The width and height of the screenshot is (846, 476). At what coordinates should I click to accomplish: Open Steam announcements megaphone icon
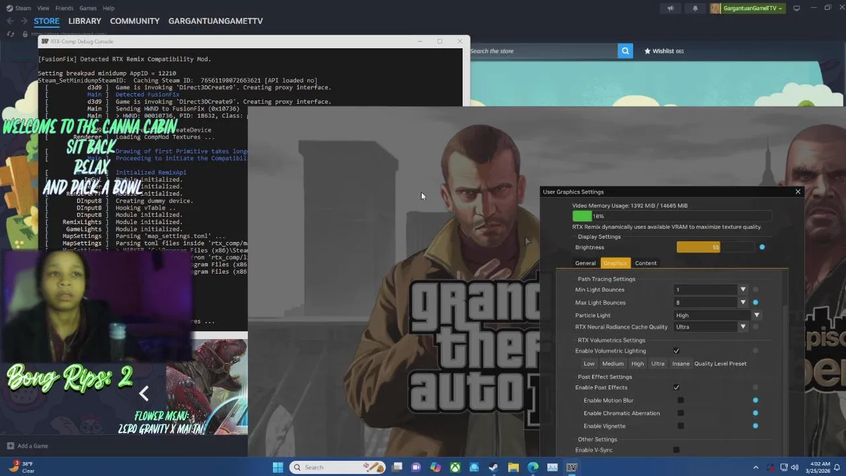[670, 8]
